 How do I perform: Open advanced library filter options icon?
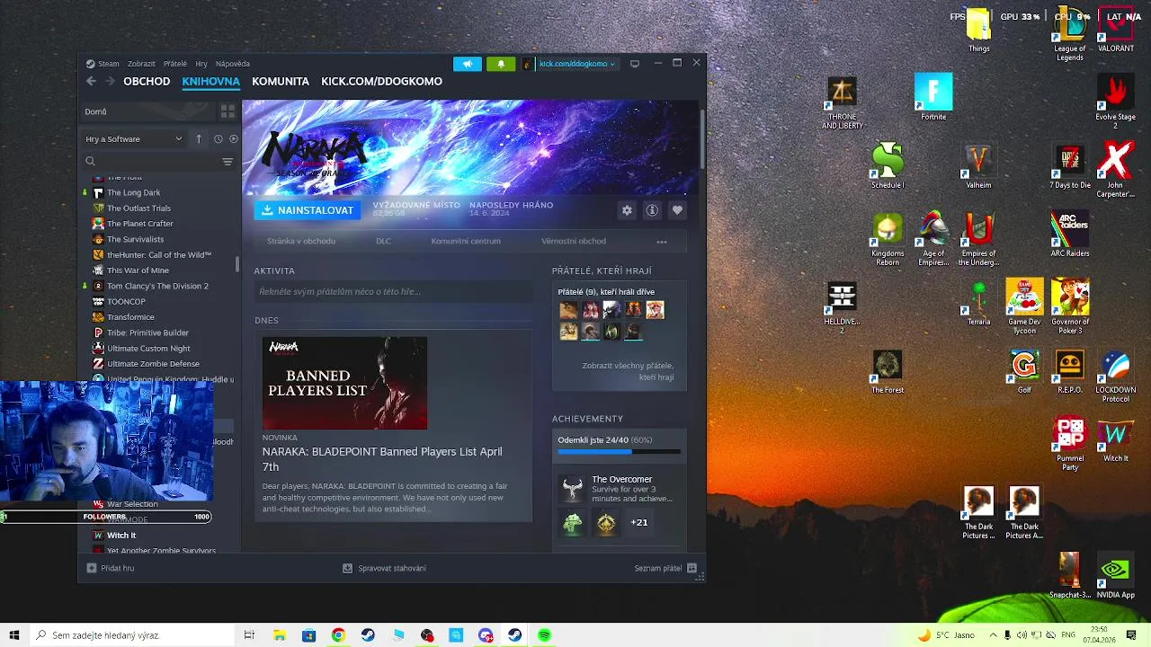228,162
